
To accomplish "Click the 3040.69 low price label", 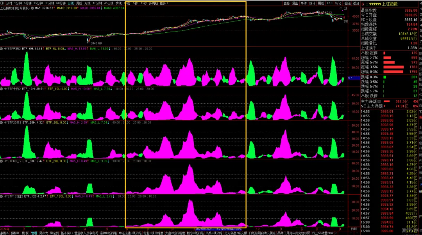I will point(96,43).
